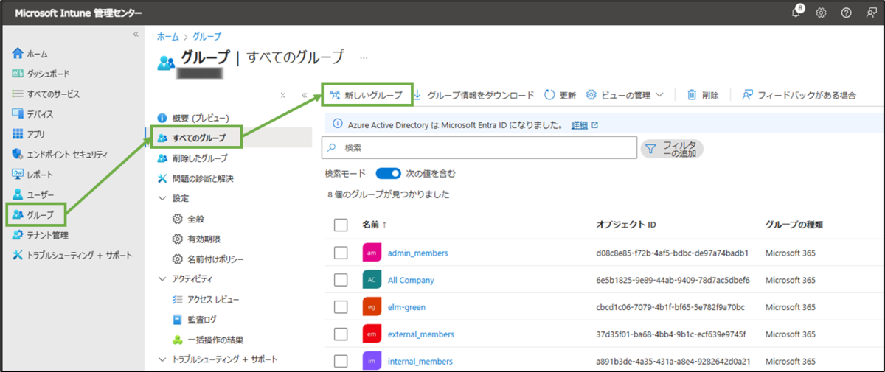The width and height of the screenshot is (885, 372).
Task: Tick checkbox for All Company row
Action: point(341,280)
